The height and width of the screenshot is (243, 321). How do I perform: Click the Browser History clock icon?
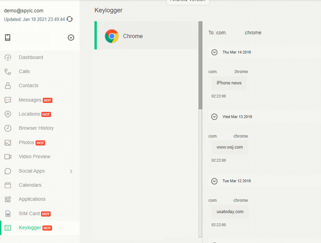(8, 128)
